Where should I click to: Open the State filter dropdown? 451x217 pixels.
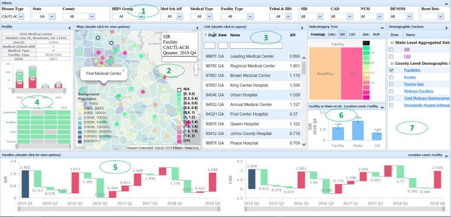pyautogui.click(x=51, y=17)
